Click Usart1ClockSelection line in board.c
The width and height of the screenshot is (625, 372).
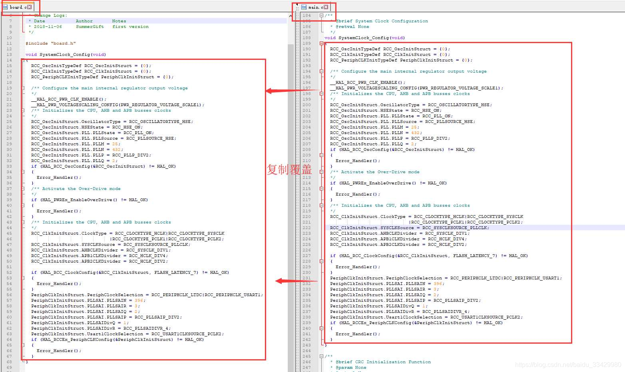(127, 334)
